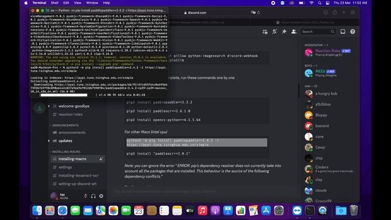Image resolution: width=391 pixels, height=220 pixels.
Task: Open App Store from Dock
Action: tap(266, 210)
